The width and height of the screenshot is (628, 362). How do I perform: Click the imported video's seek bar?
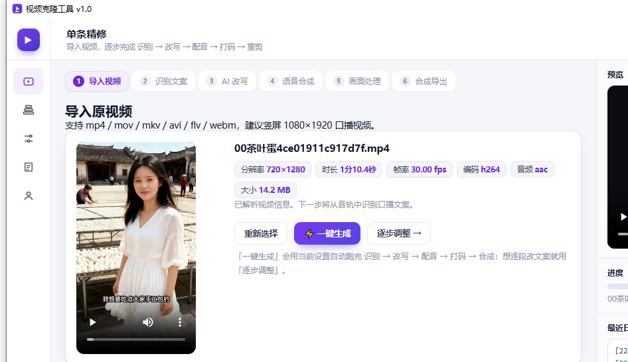point(136,339)
